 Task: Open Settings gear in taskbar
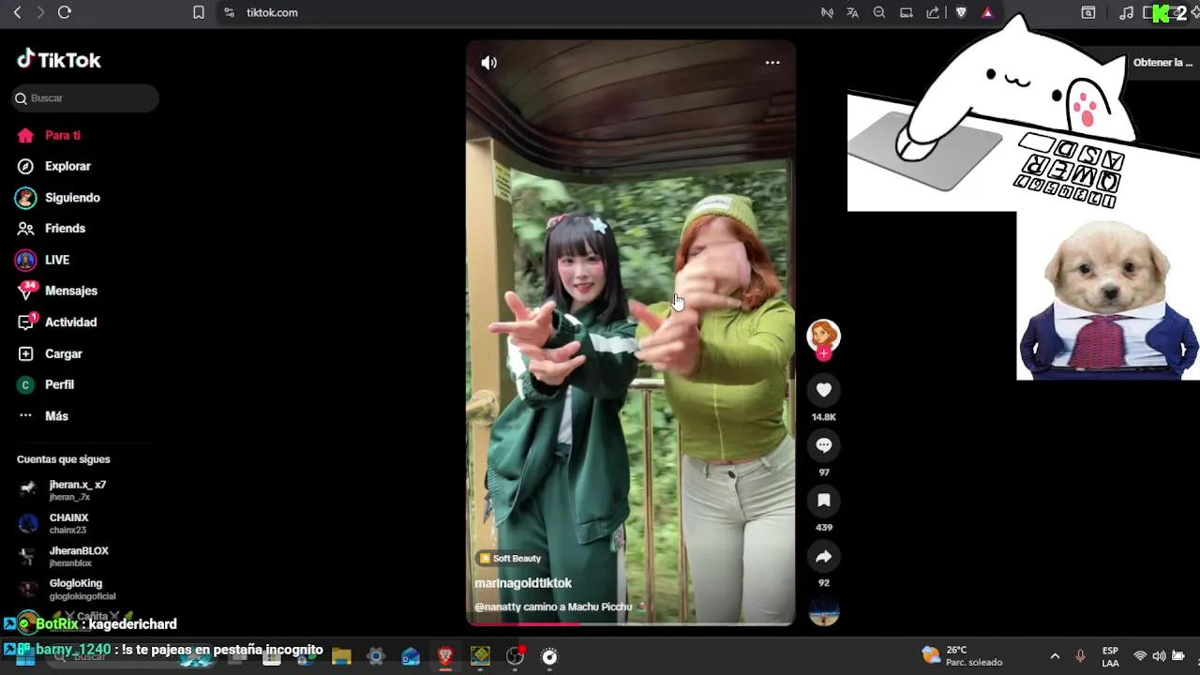coord(376,657)
